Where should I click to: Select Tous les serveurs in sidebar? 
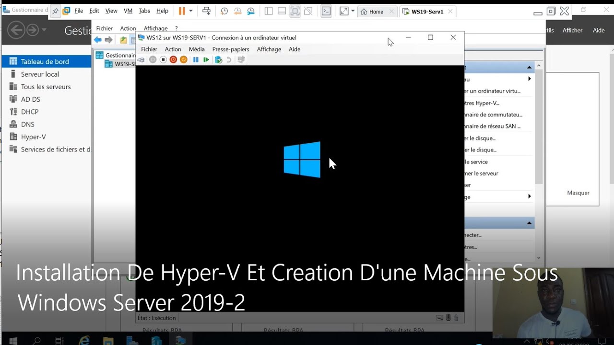pos(46,87)
